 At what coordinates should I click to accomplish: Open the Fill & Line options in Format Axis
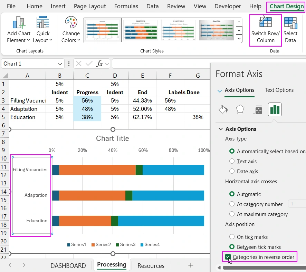pyautogui.click(x=223, y=109)
